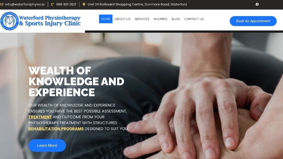Click the phone icon beside 086 831 2621
The image size is (283, 159).
(52, 4)
